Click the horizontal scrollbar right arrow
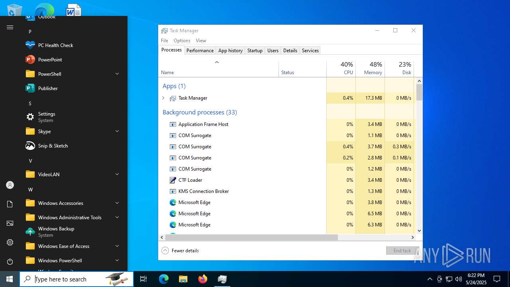 [413, 237]
